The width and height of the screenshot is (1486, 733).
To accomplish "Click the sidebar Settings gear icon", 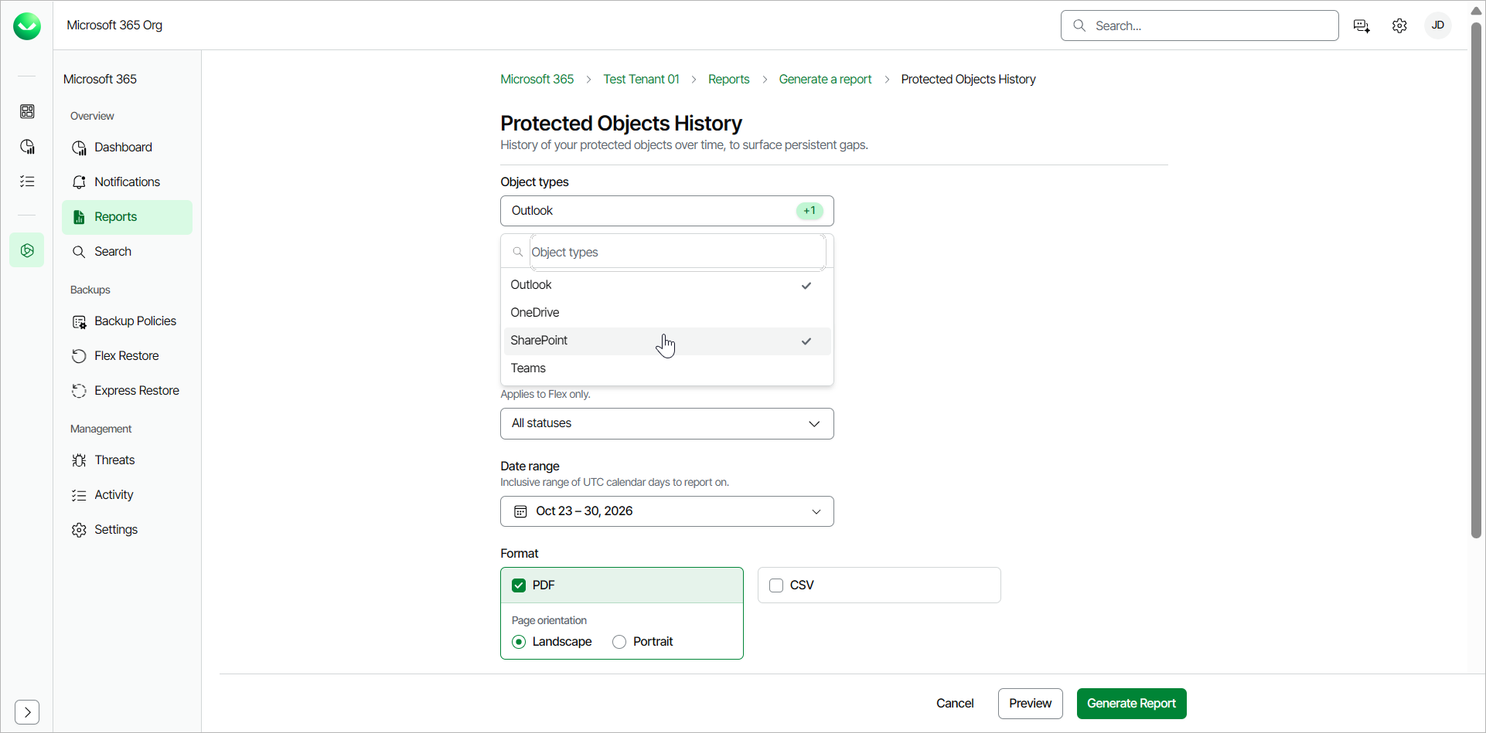I will [x=79, y=530].
